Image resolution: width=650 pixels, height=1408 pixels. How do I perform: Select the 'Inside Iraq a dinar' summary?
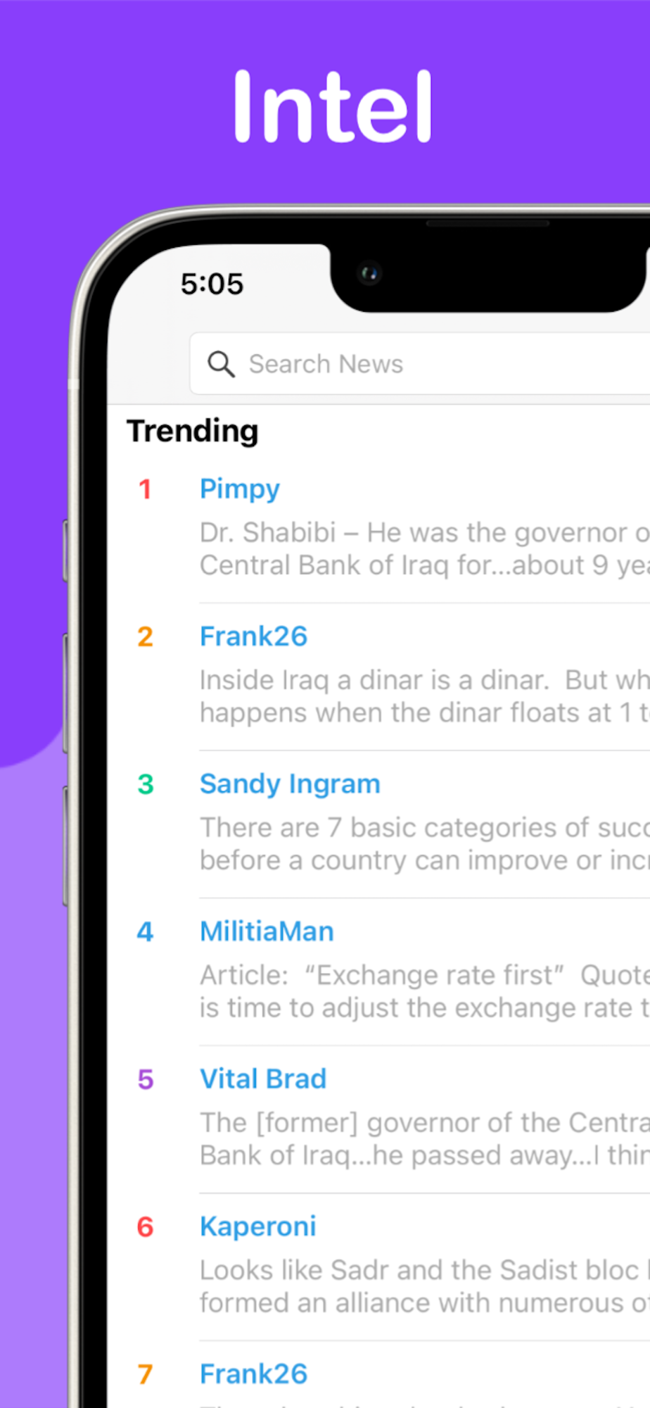pos(425,696)
